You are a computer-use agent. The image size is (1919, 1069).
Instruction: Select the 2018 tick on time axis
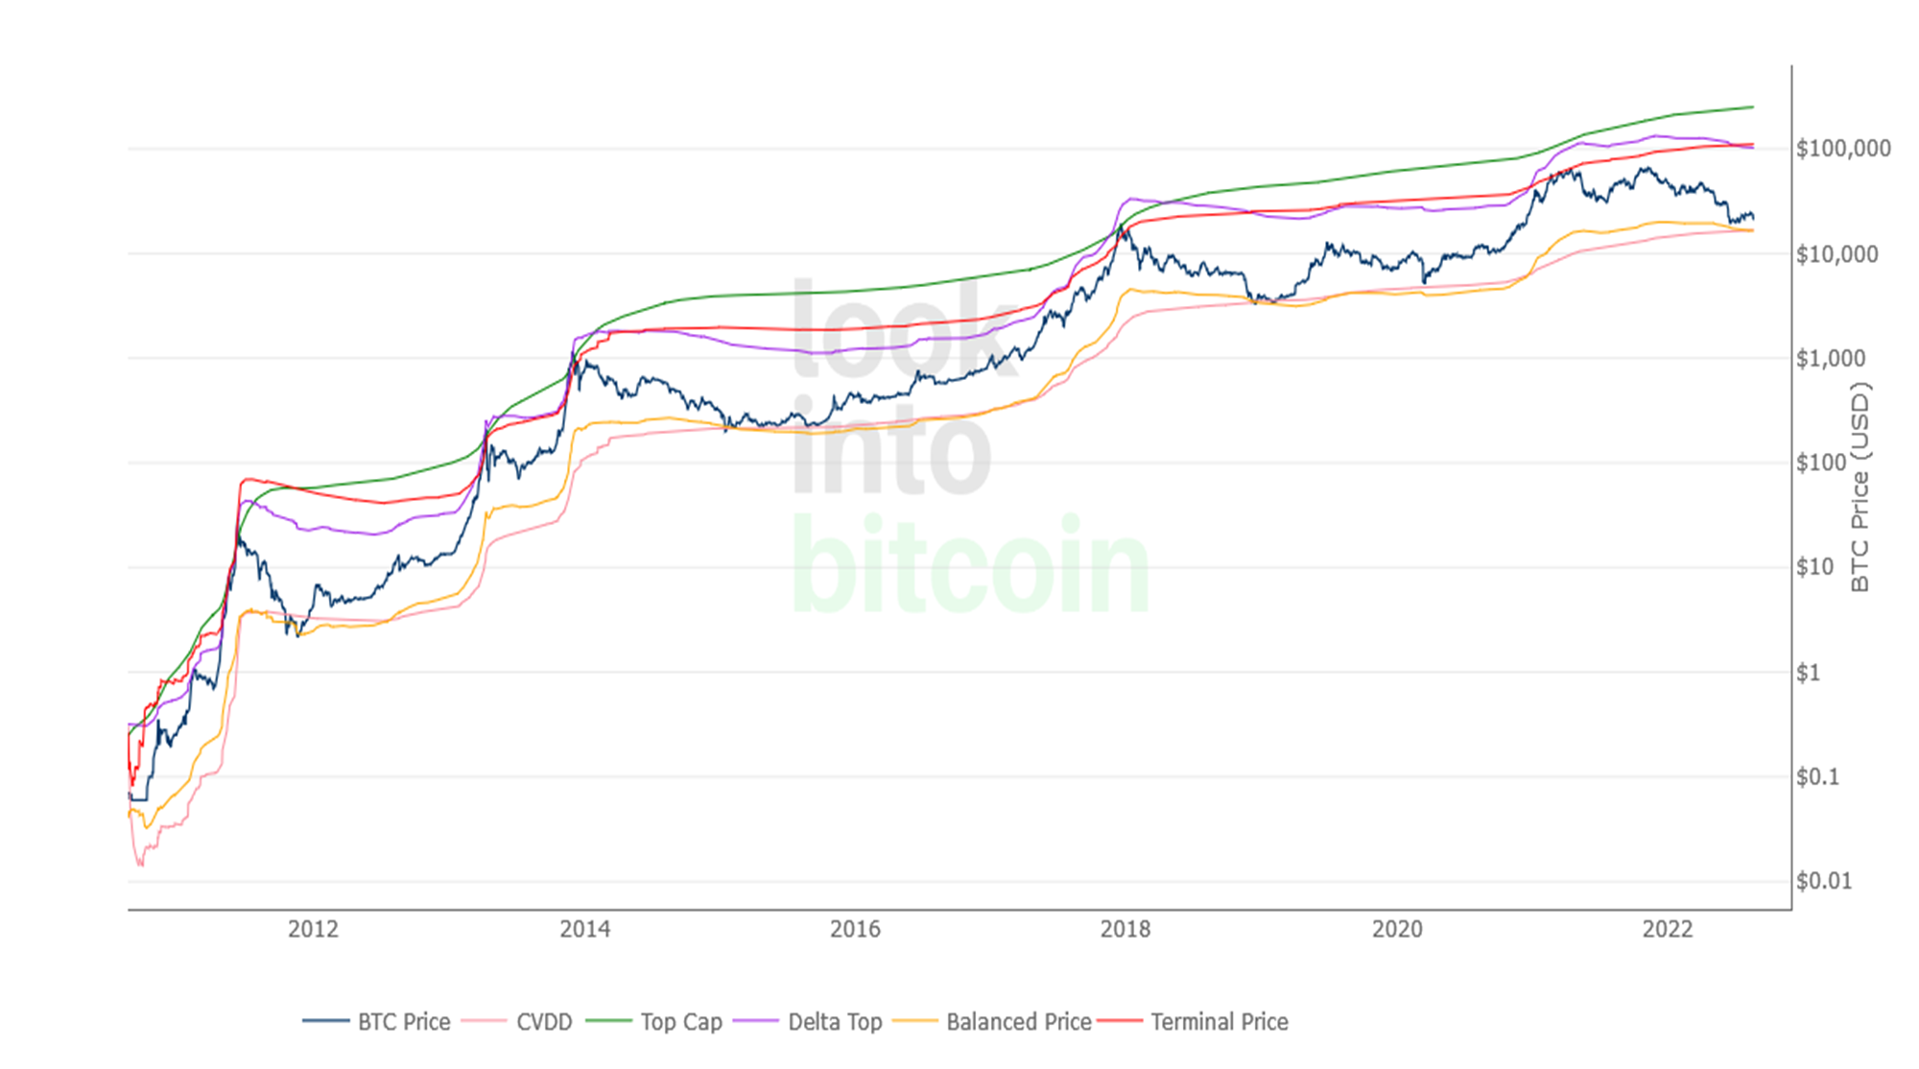click(1125, 929)
